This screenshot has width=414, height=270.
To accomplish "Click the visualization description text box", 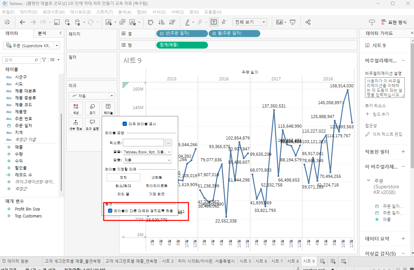I will (x=385, y=88).
